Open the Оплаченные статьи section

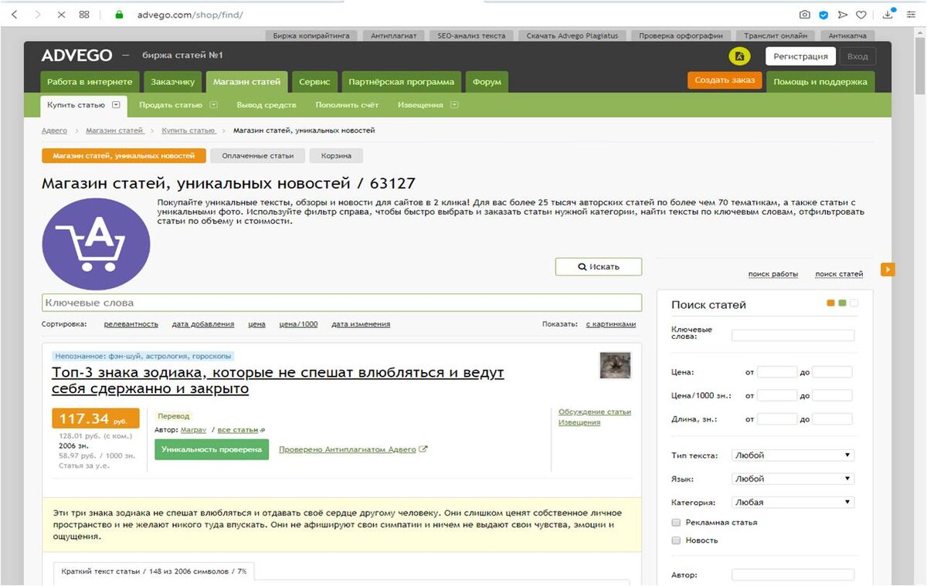[x=258, y=156]
